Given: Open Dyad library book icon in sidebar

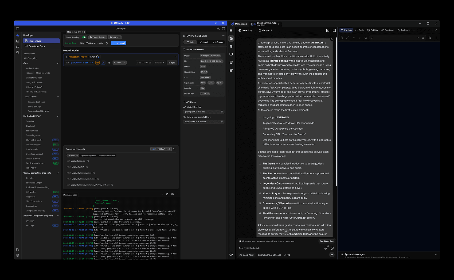Looking at the screenshot, I should (x=231, y=54).
